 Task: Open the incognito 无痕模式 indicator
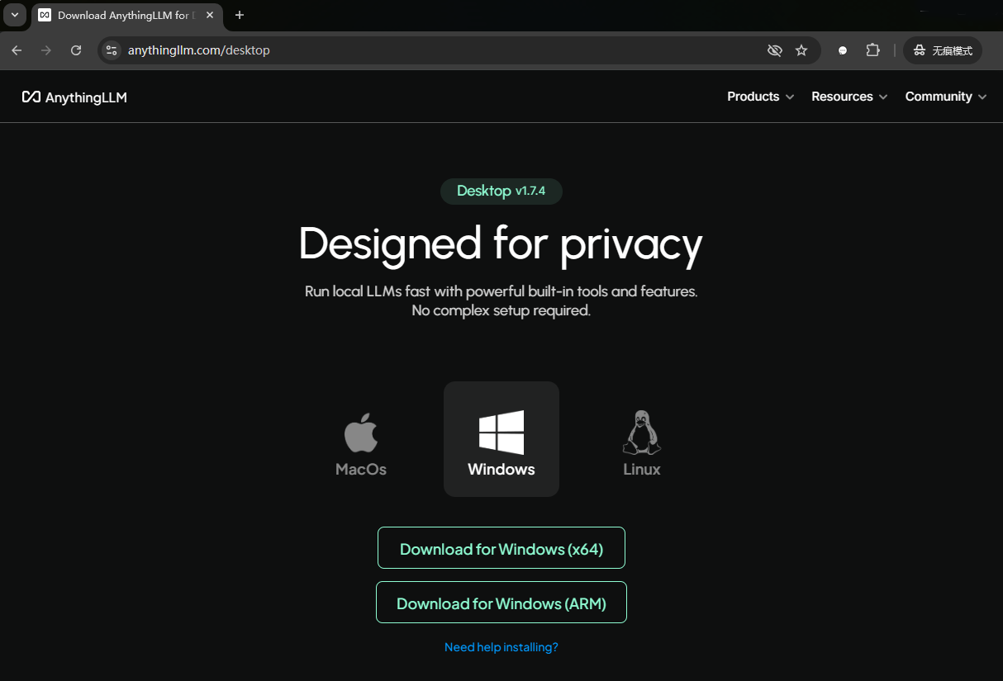pos(943,50)
